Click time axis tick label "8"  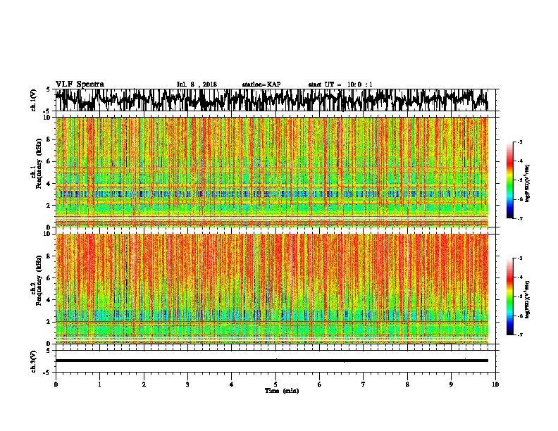click(407, 385)
